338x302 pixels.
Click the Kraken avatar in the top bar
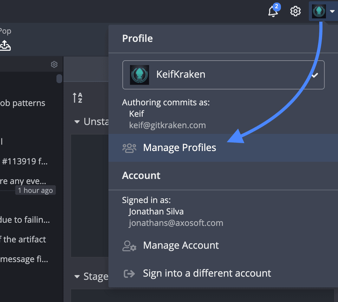click(319, 11)
